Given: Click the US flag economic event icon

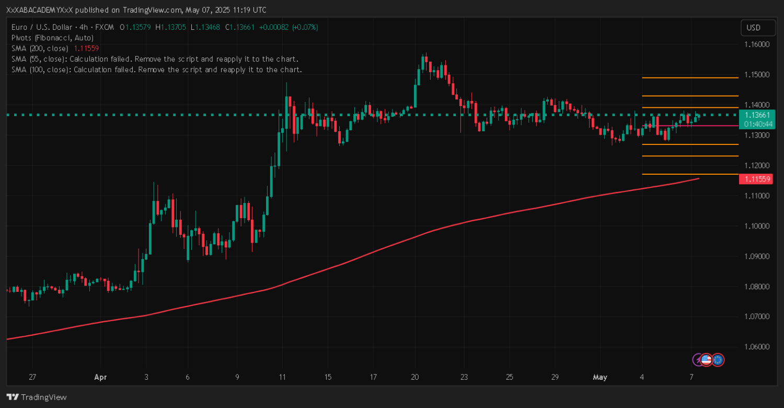Looking at the screenshot, I should tap(706, 360).
